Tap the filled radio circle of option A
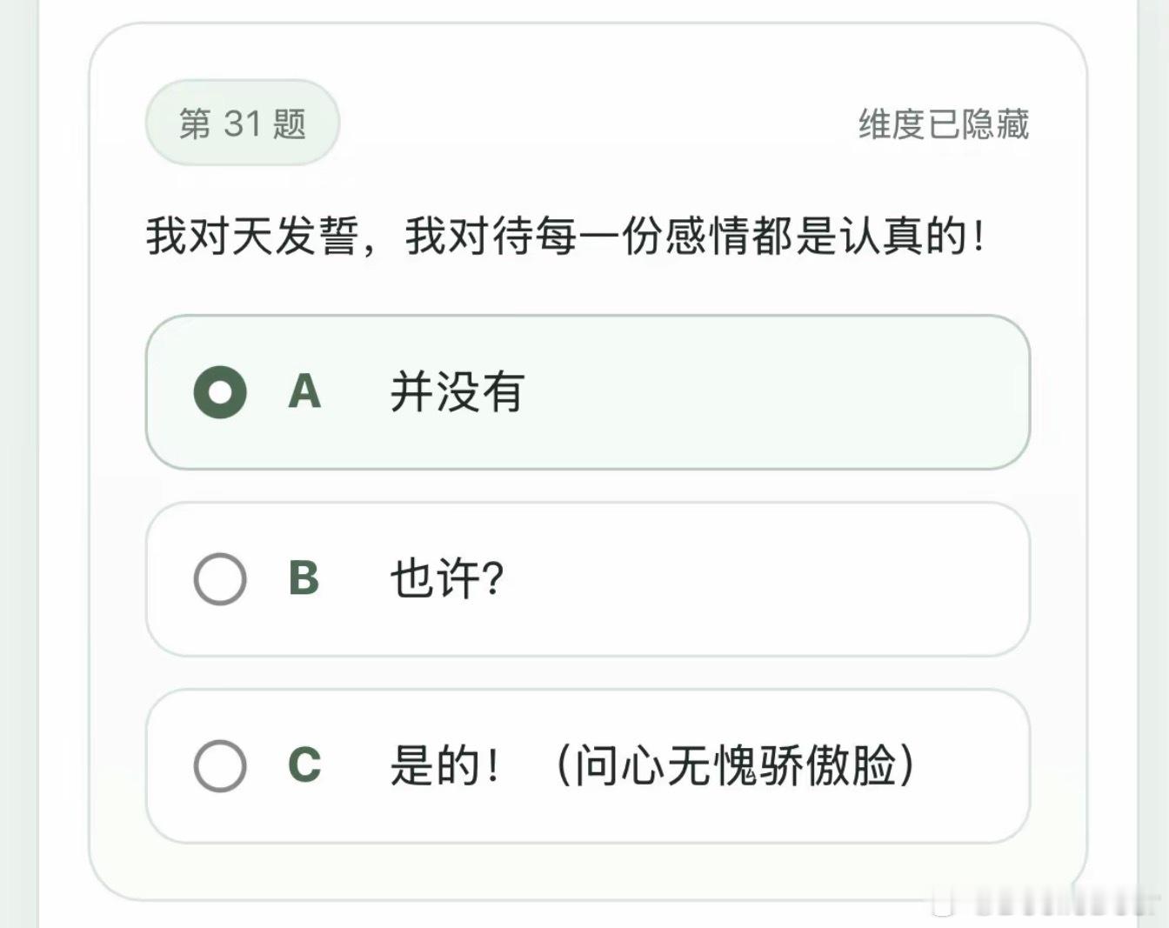 pos(220,392)
